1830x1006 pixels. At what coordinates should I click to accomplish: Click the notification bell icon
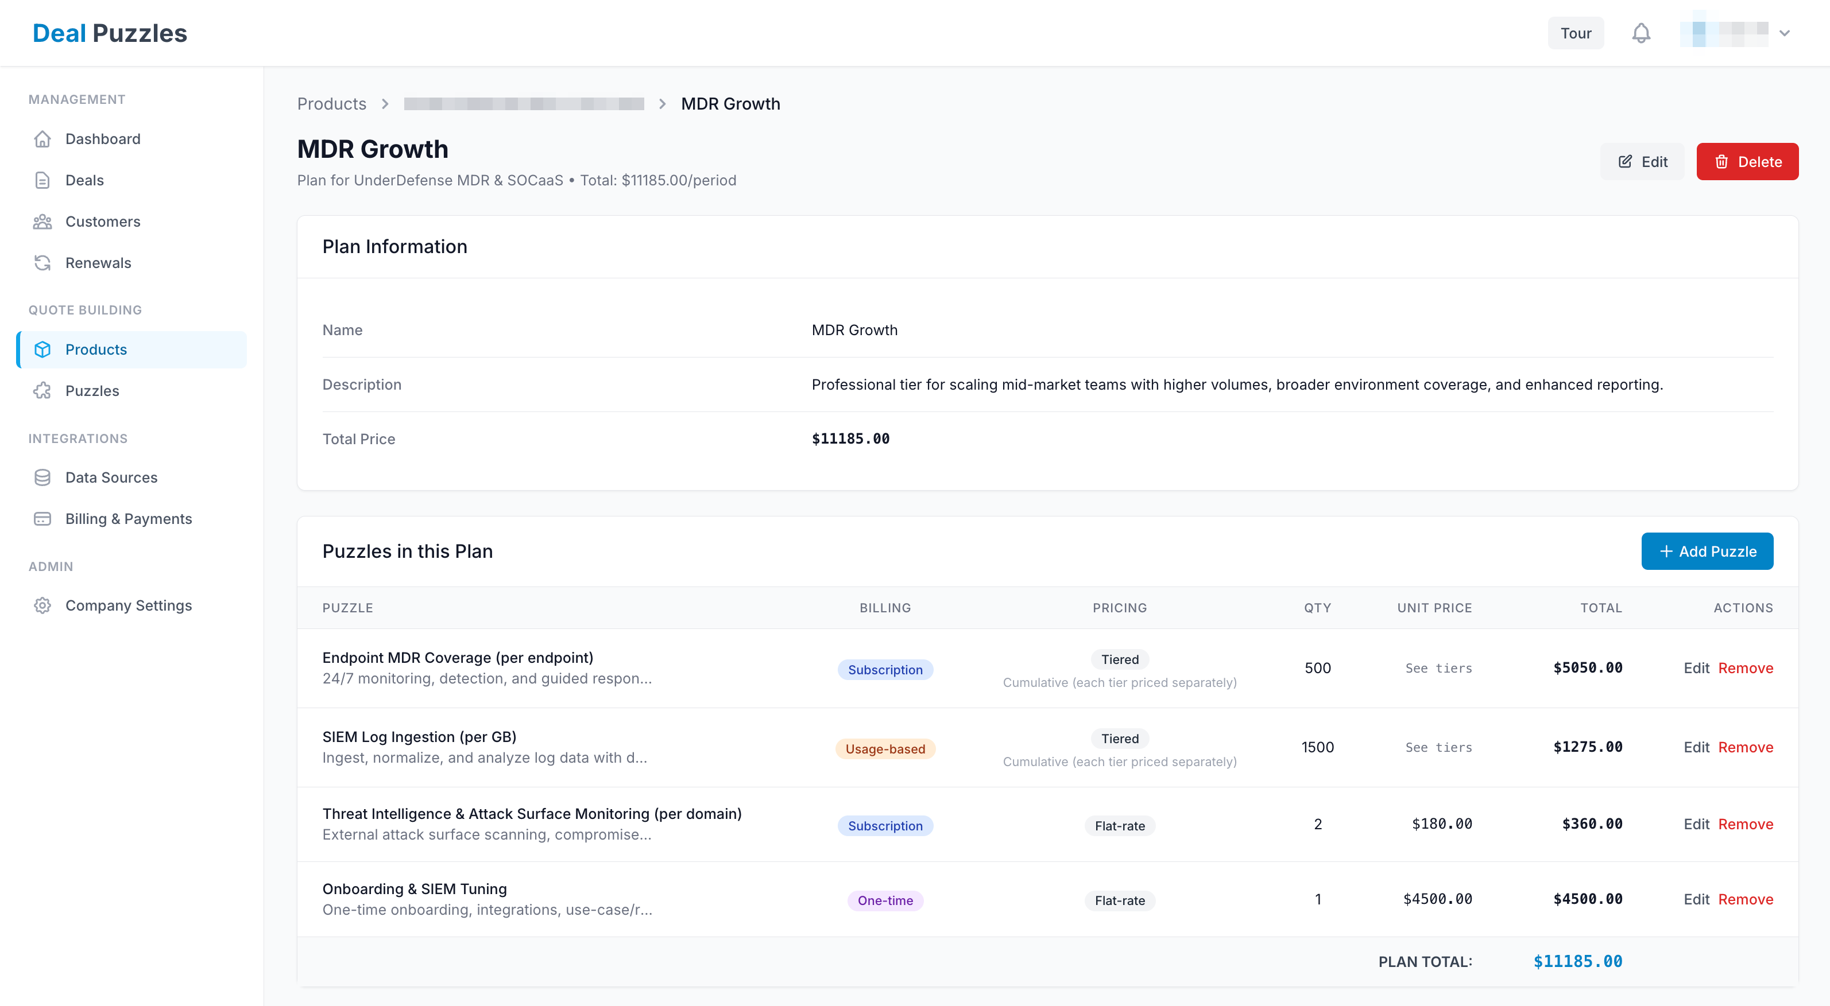click(x=1641, y=33)
